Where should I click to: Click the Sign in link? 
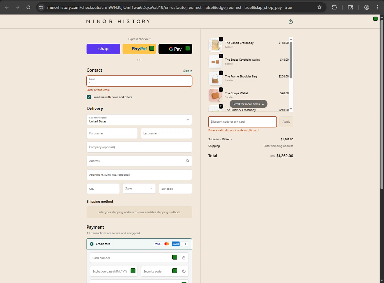[188, 71]
